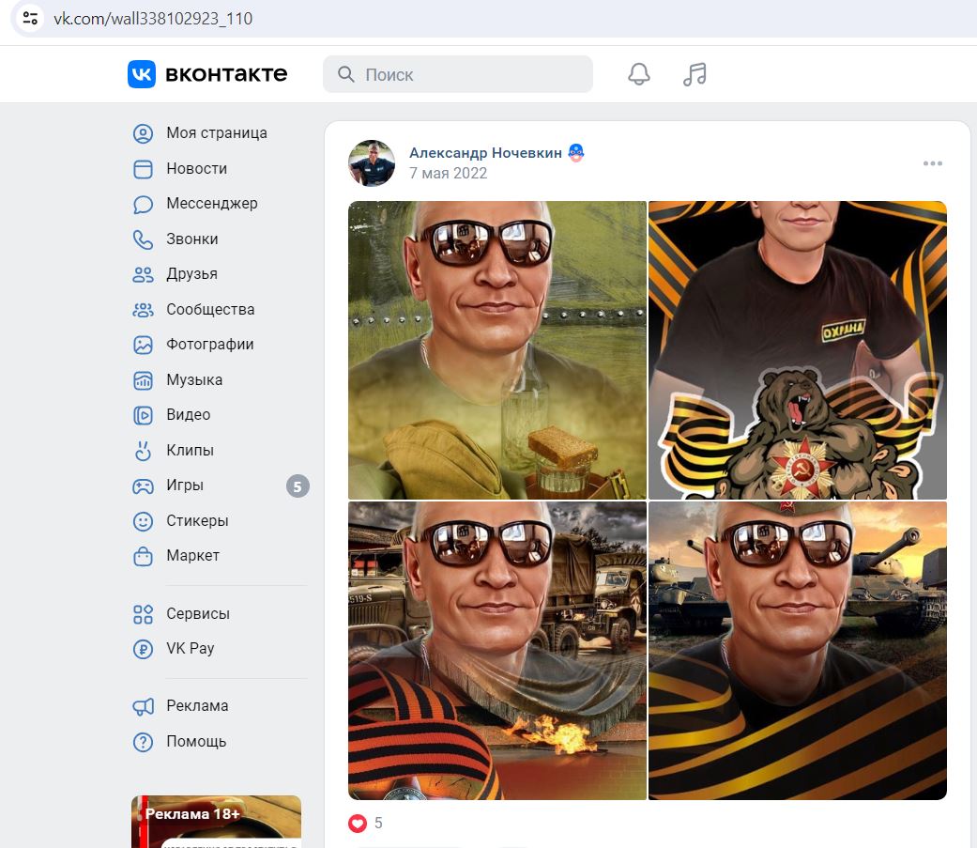This screenshot has width=977, height=848.
Task: Open the Стикеры link
Action: coord(197,521)
